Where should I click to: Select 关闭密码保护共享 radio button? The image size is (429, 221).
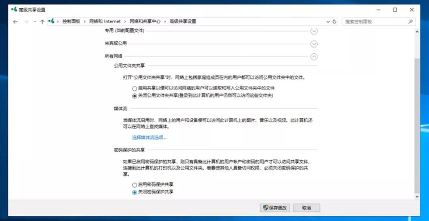(x=134, y=192)
